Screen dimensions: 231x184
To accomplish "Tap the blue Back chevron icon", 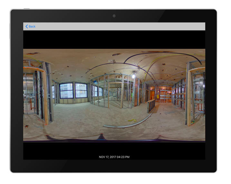I will (x=27, y=27).
